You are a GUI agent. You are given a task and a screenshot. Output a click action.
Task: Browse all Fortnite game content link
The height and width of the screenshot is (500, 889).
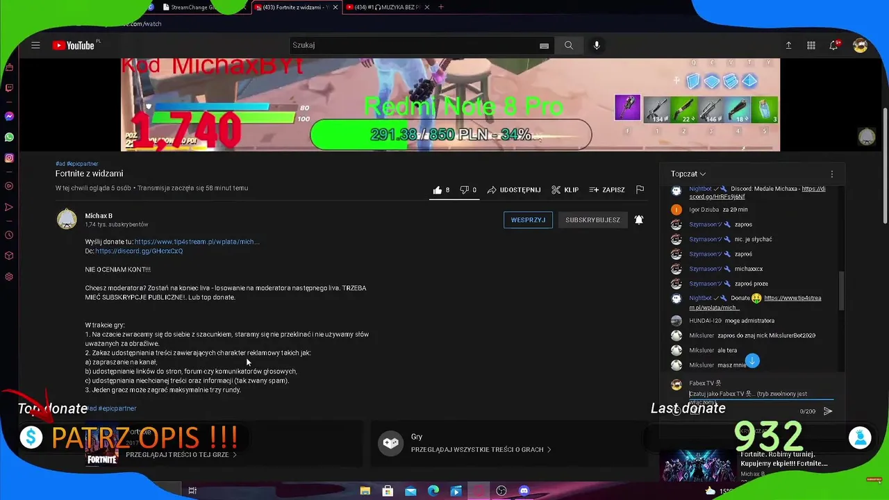pyautogui.click(x=181, y=455)
